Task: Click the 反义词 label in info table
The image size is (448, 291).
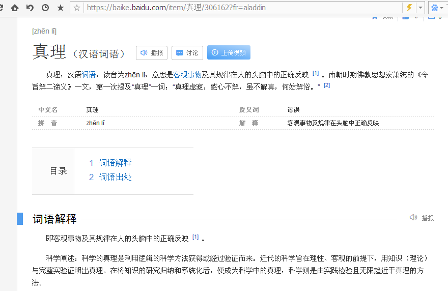Action: click(x=249, y=110)
